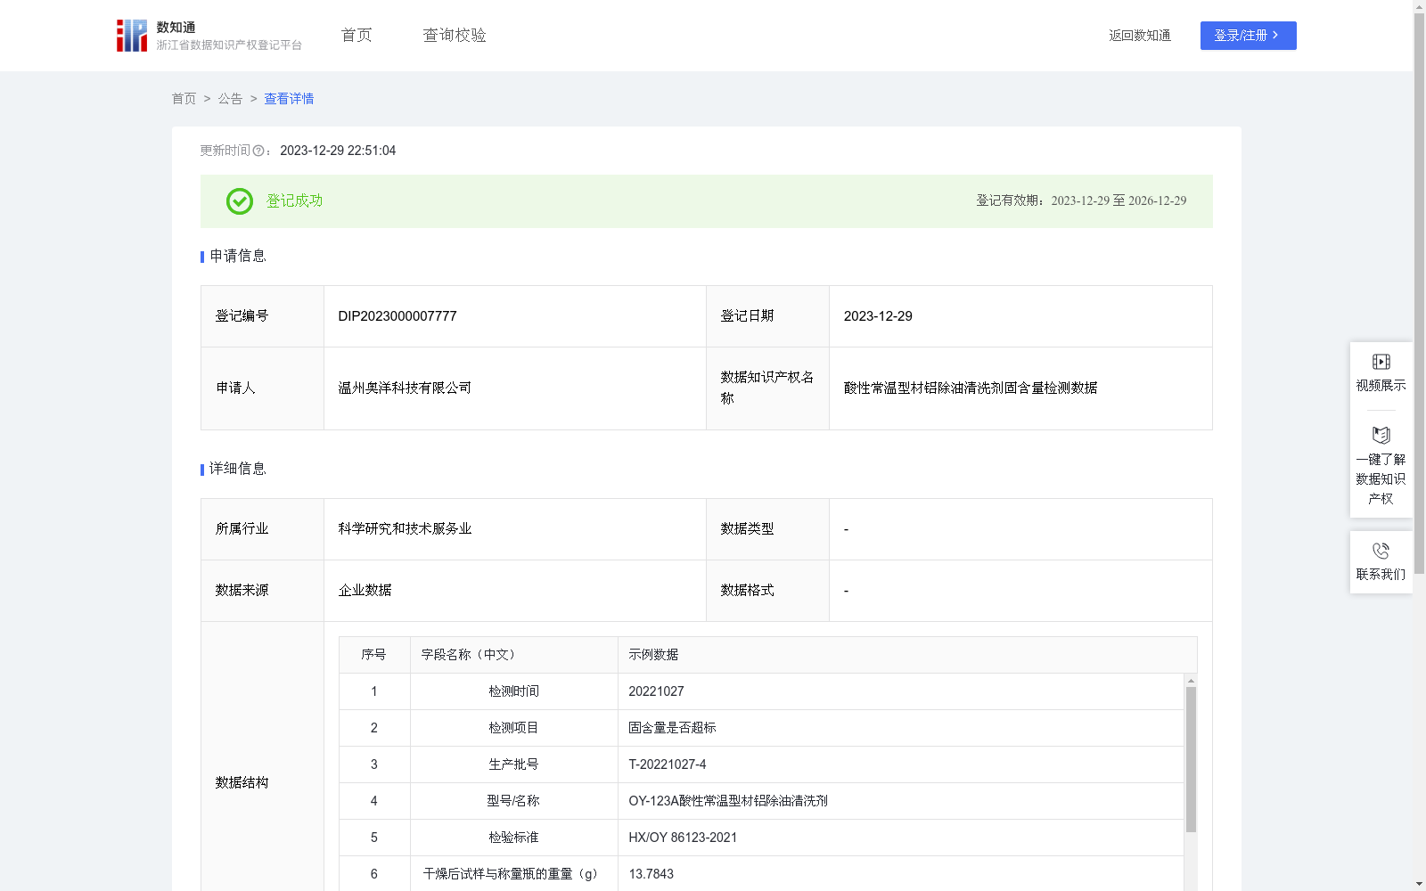Click the page scroll-up arrow

[x=1419, y=6]
